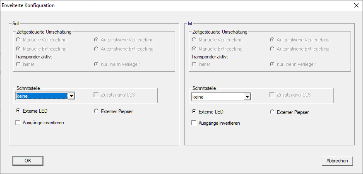The height and width of the screenshot is (174, 363).
Task: Enable Ausgänge invertieren in Soll panel
Action: pyautogui.click(x=18, y=123)
